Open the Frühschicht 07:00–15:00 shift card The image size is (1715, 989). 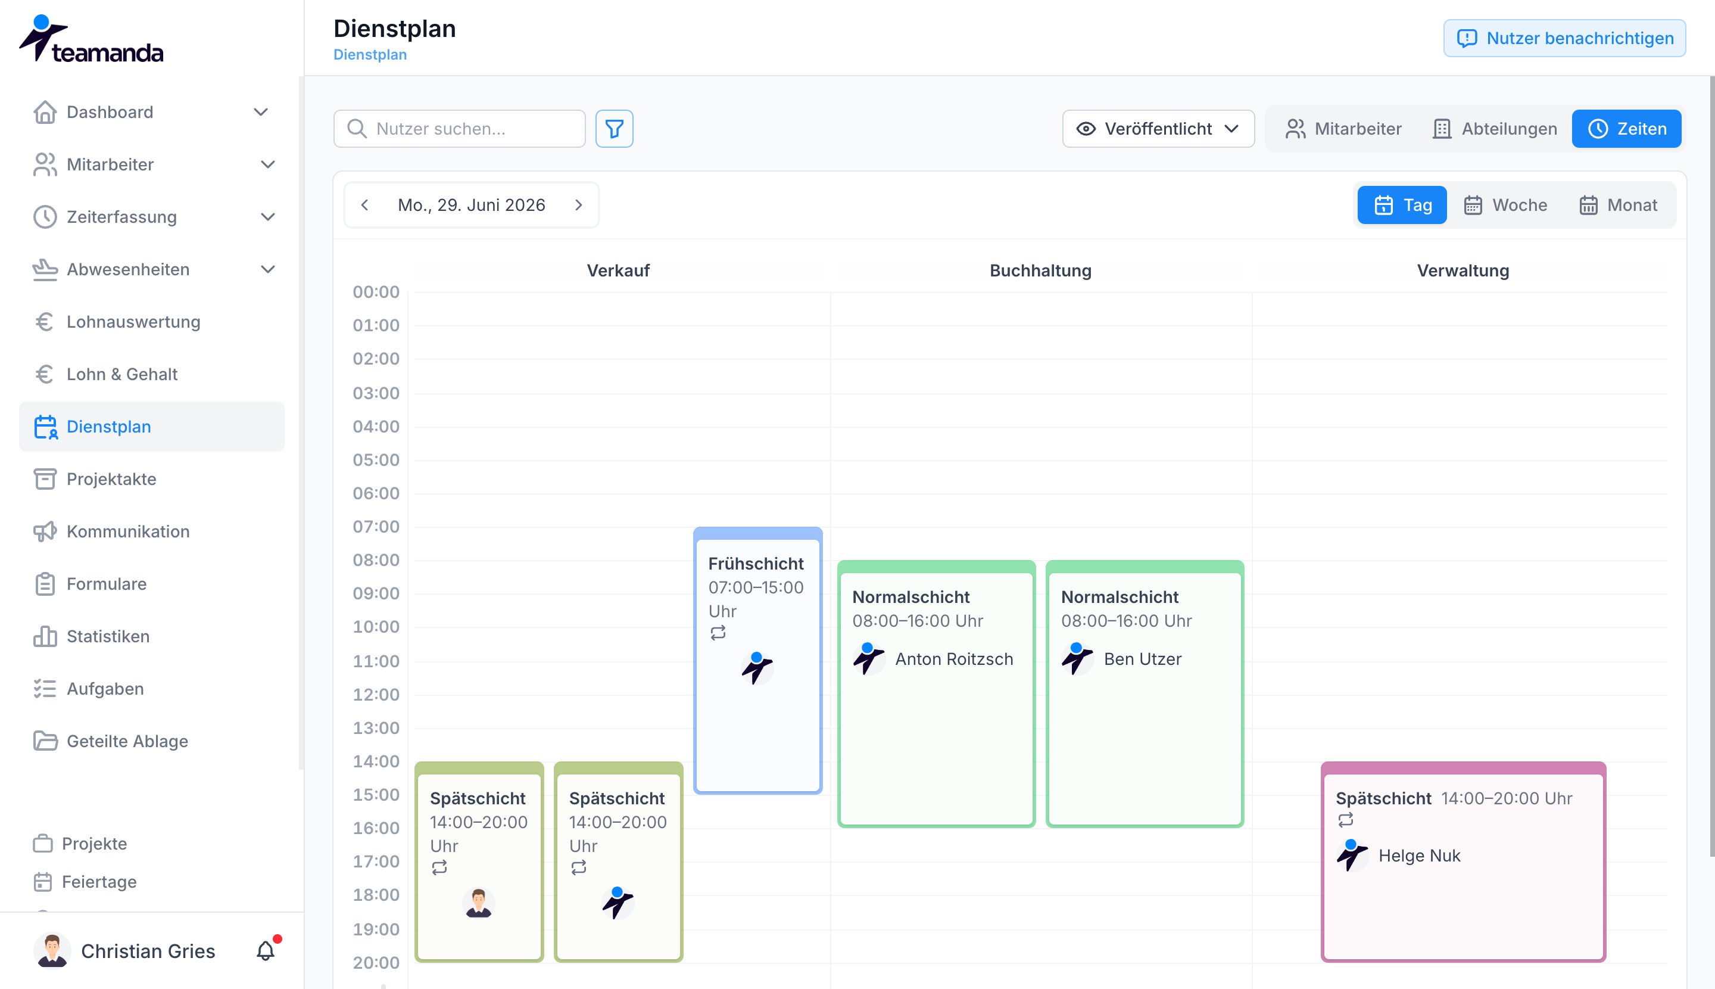pos(757,660)
